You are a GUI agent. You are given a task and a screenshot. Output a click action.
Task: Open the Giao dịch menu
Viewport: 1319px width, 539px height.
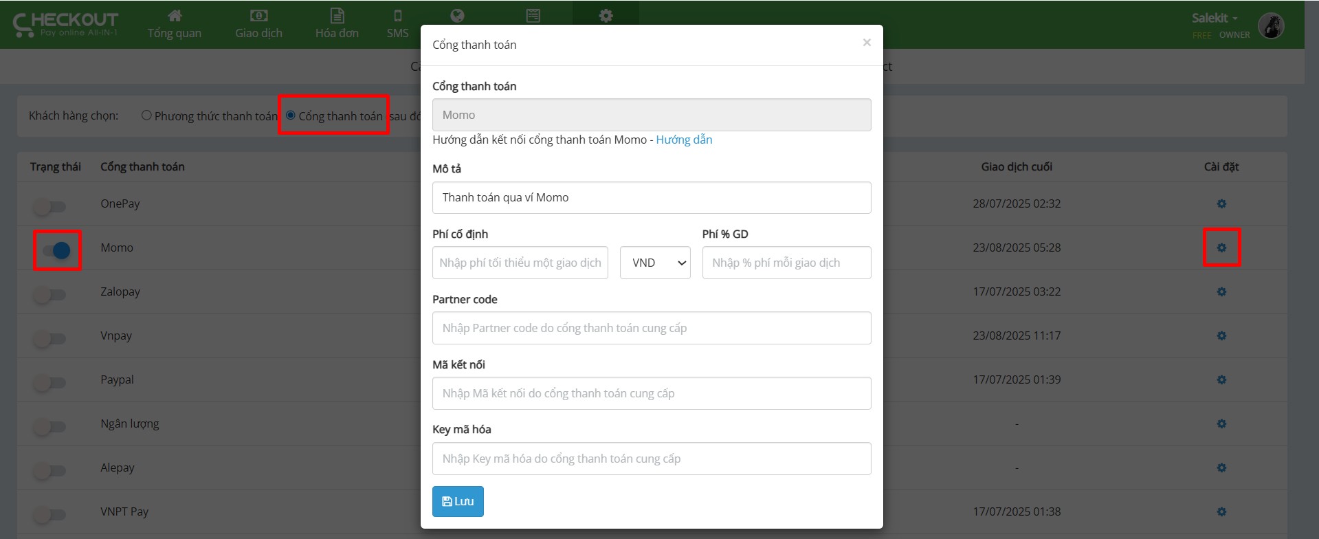click(258, 25)
